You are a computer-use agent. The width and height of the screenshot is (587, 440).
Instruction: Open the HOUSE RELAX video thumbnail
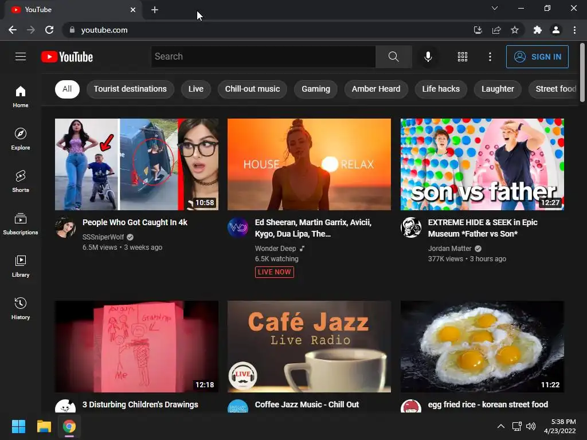coord(309,164)
